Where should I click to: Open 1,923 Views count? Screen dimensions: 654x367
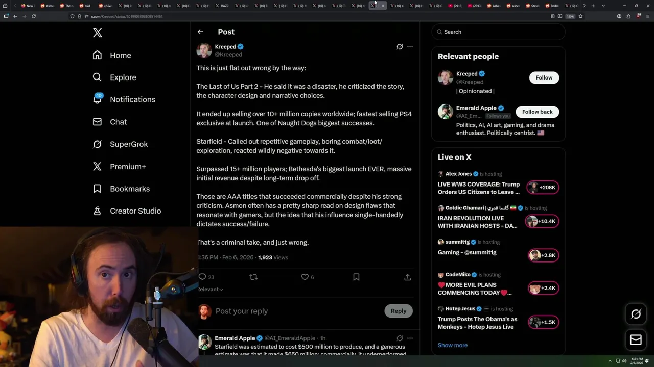click(x=273, y=257)
